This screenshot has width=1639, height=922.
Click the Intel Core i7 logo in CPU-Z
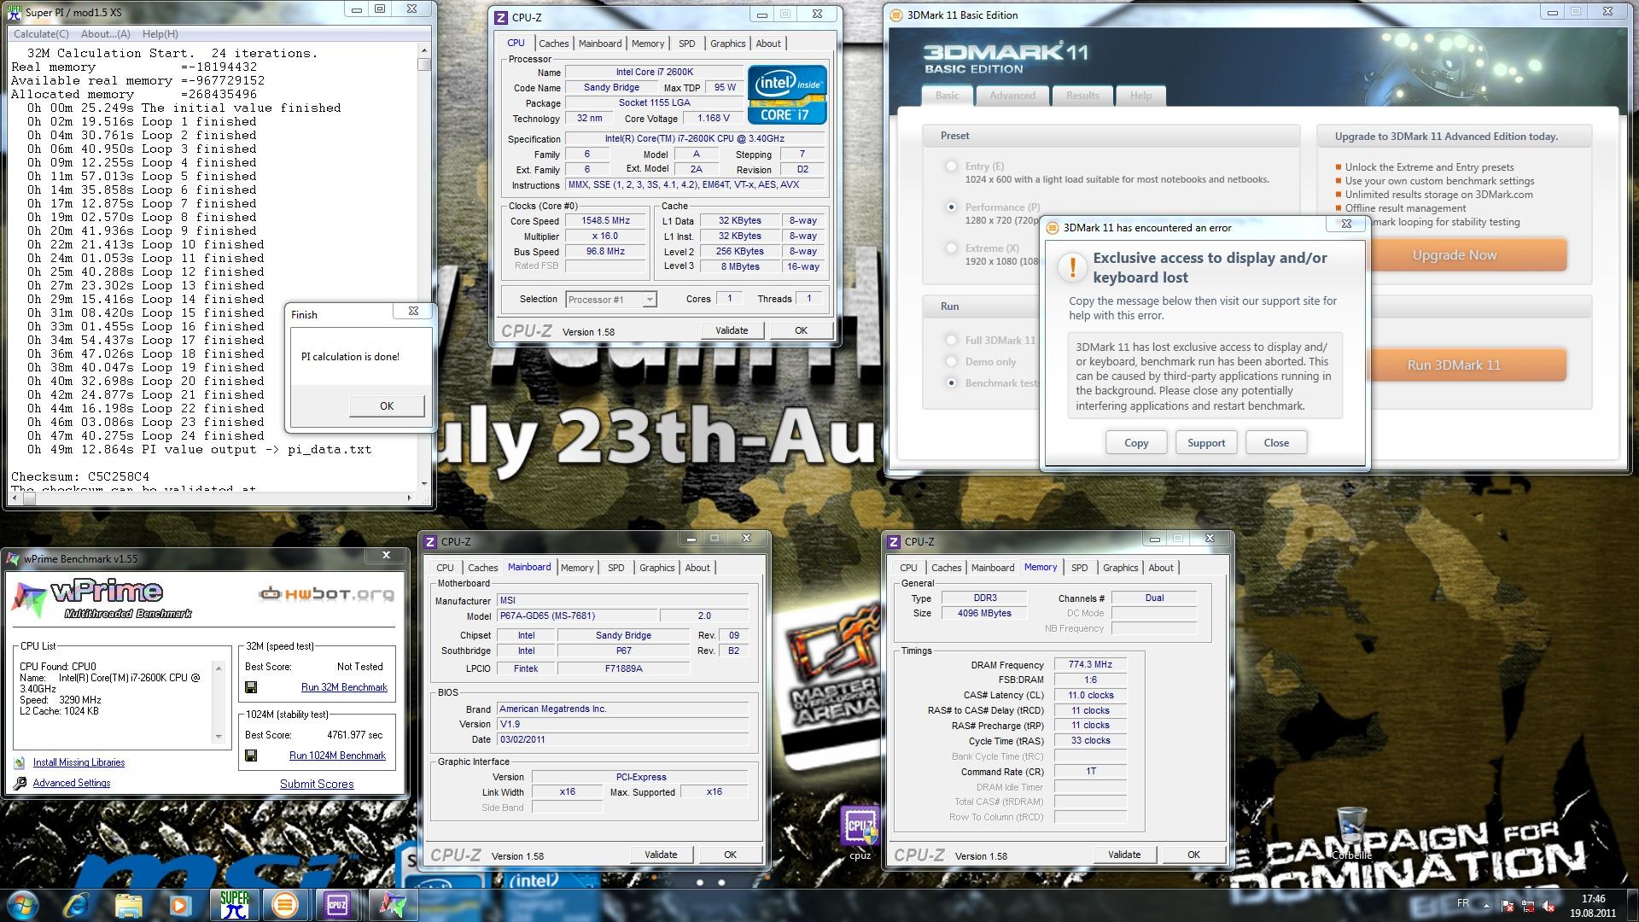pyautogui.click(x=787, y=94)
